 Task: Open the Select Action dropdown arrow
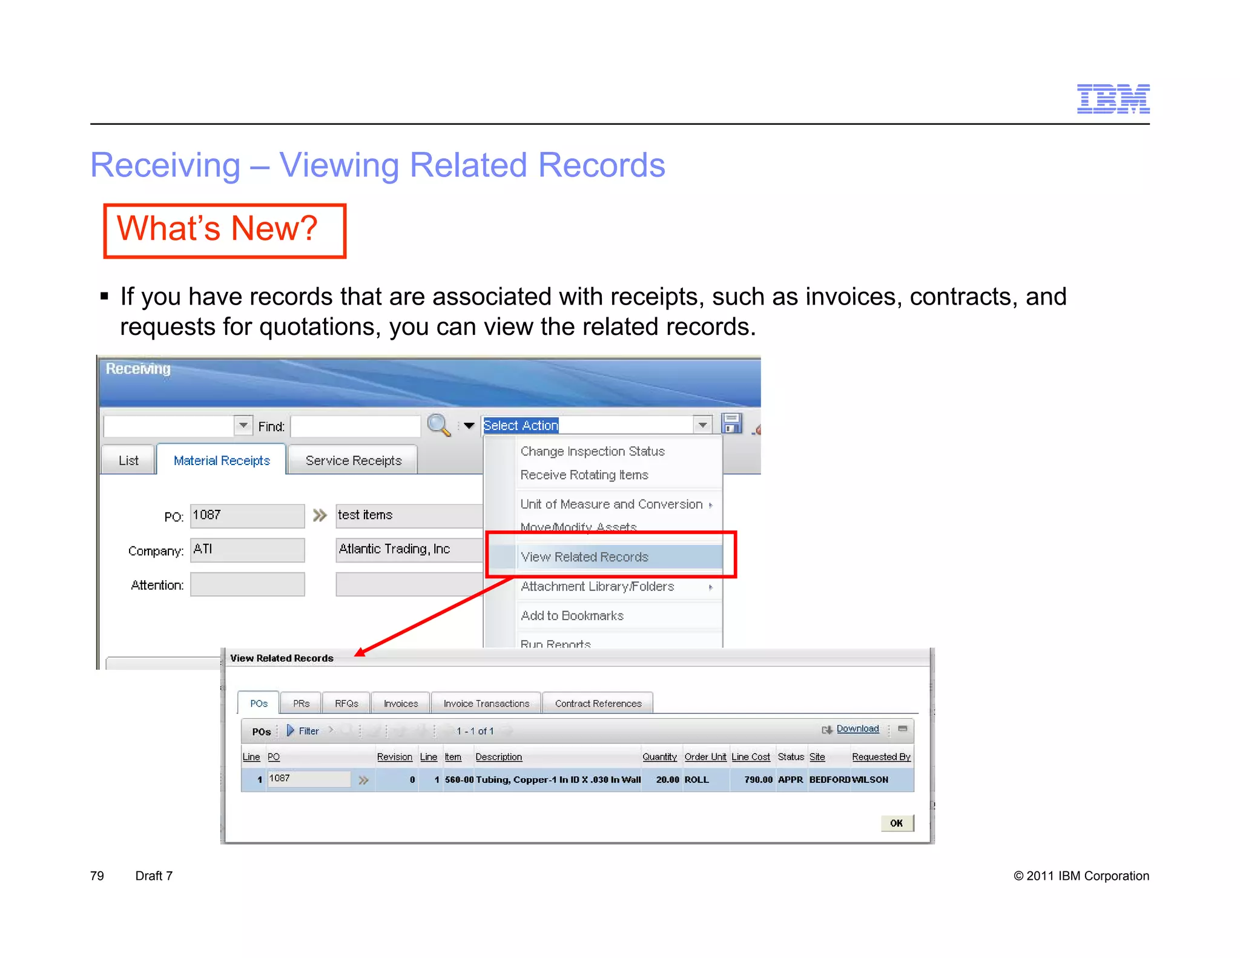(702, 425)
